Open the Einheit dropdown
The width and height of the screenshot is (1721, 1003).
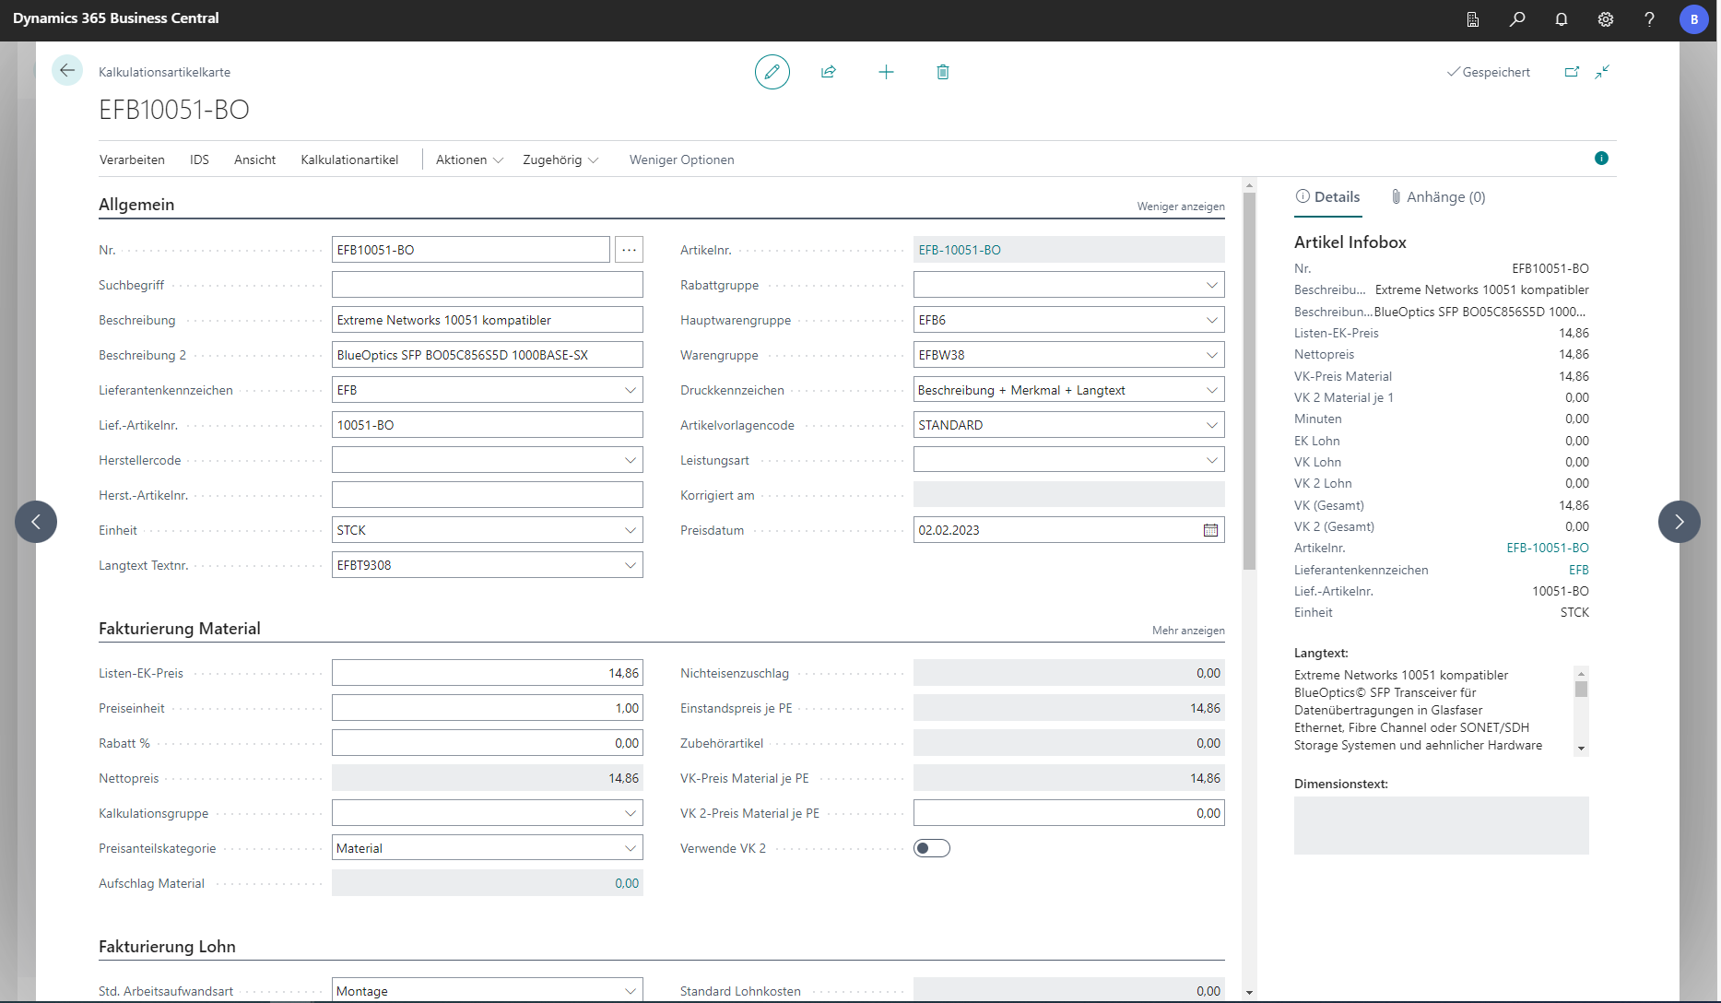tap(631, 530)
